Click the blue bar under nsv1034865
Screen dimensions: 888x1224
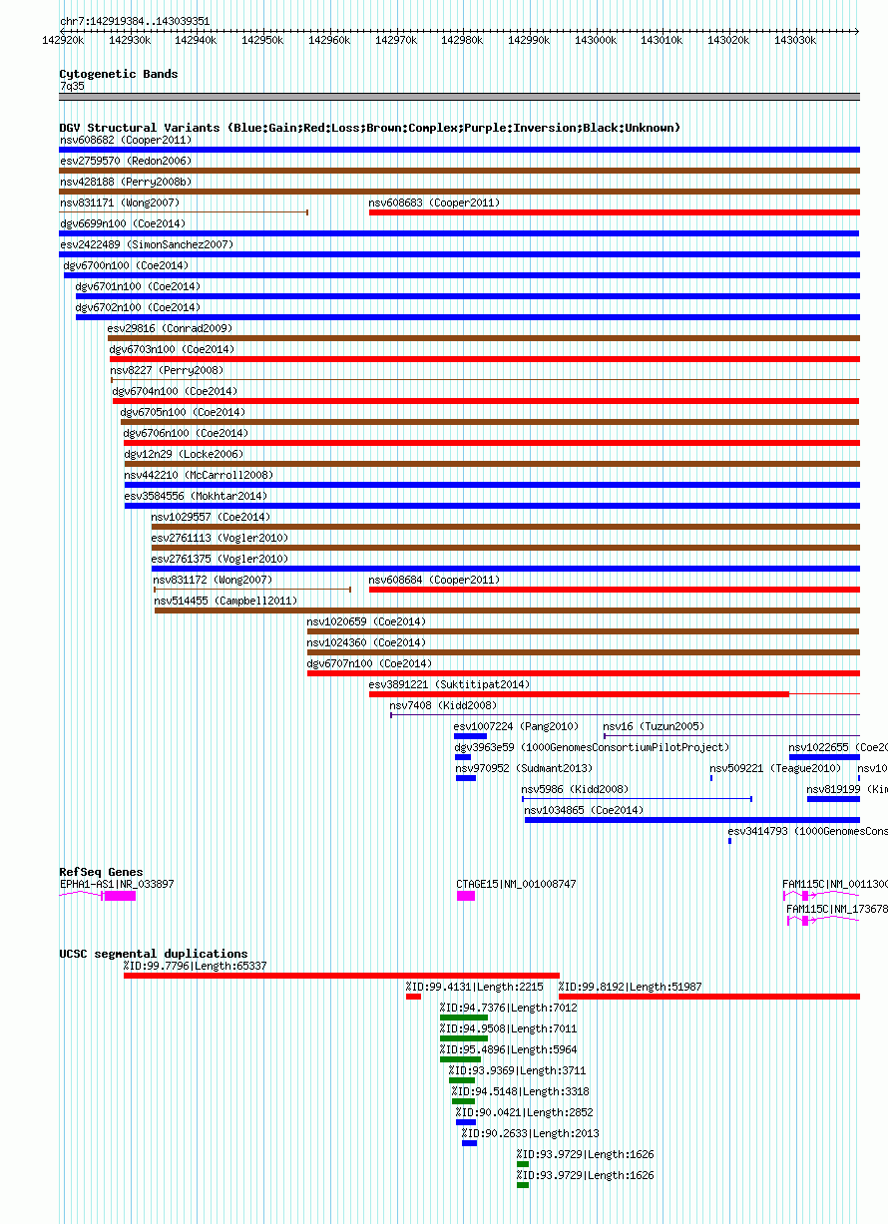pyautogui.click(x=692, y=820)
